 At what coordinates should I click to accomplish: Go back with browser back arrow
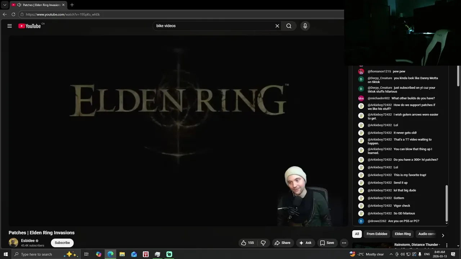click(x=5, y=14)
